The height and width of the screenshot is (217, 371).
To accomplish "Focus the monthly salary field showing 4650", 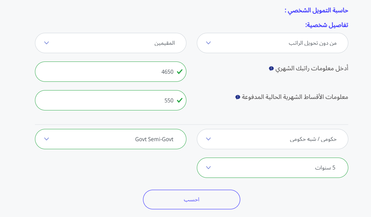I will pyautogui.click(x=111, y=72).
